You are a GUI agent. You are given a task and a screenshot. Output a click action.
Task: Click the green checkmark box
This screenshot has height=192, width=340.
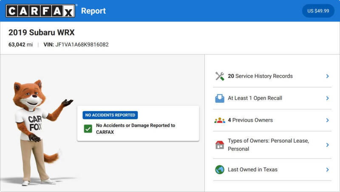pyautogui.click(x=88, y=129)
